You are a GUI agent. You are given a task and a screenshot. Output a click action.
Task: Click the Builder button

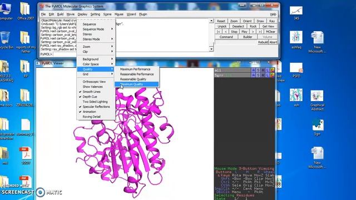point(248,37)
